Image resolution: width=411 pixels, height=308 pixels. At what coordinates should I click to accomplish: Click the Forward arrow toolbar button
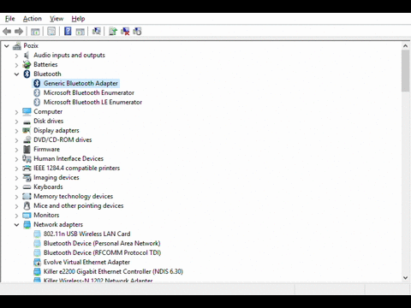tap(19, 32)
